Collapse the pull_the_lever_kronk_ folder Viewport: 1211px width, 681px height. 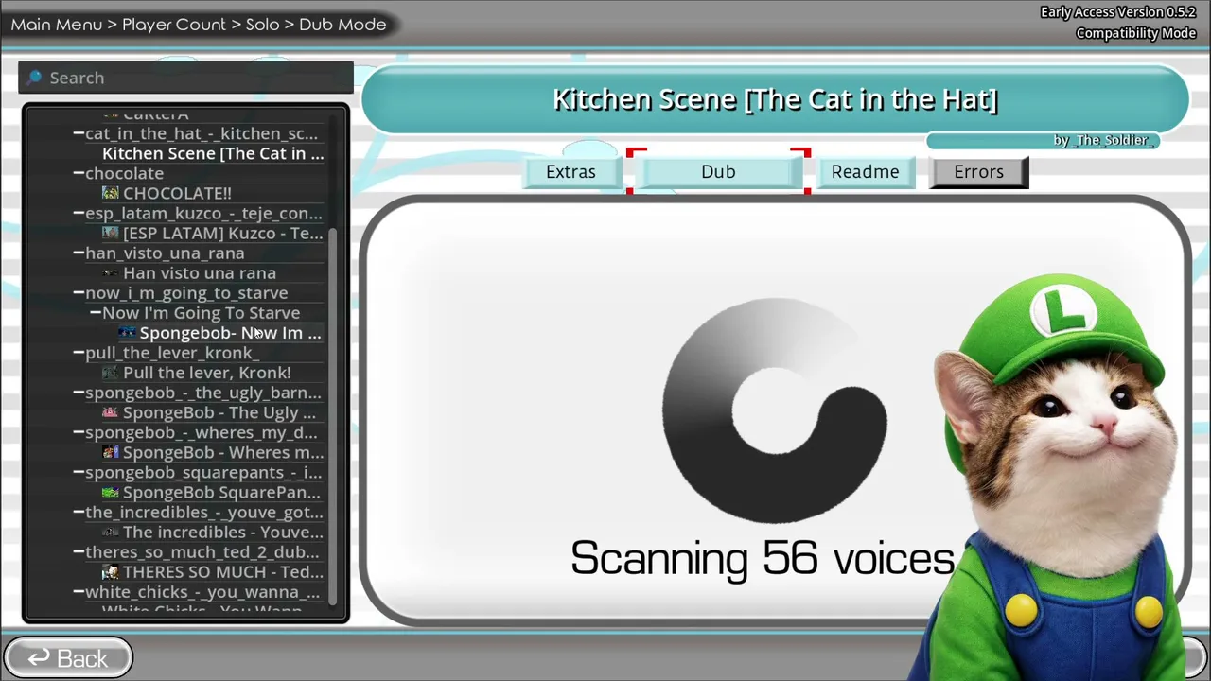(x=79, y=352)
